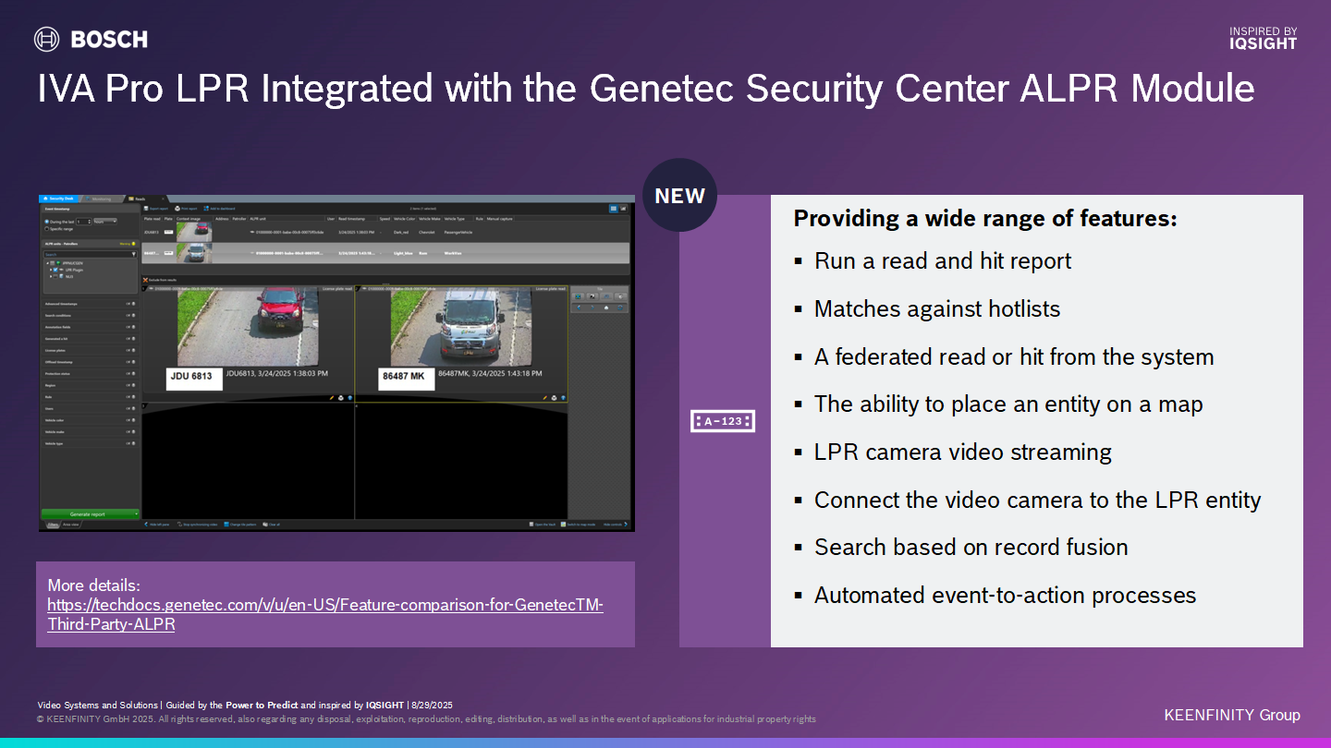1331x748 pixels.
Task: Click Hide controls
Action: pos(615,525)
